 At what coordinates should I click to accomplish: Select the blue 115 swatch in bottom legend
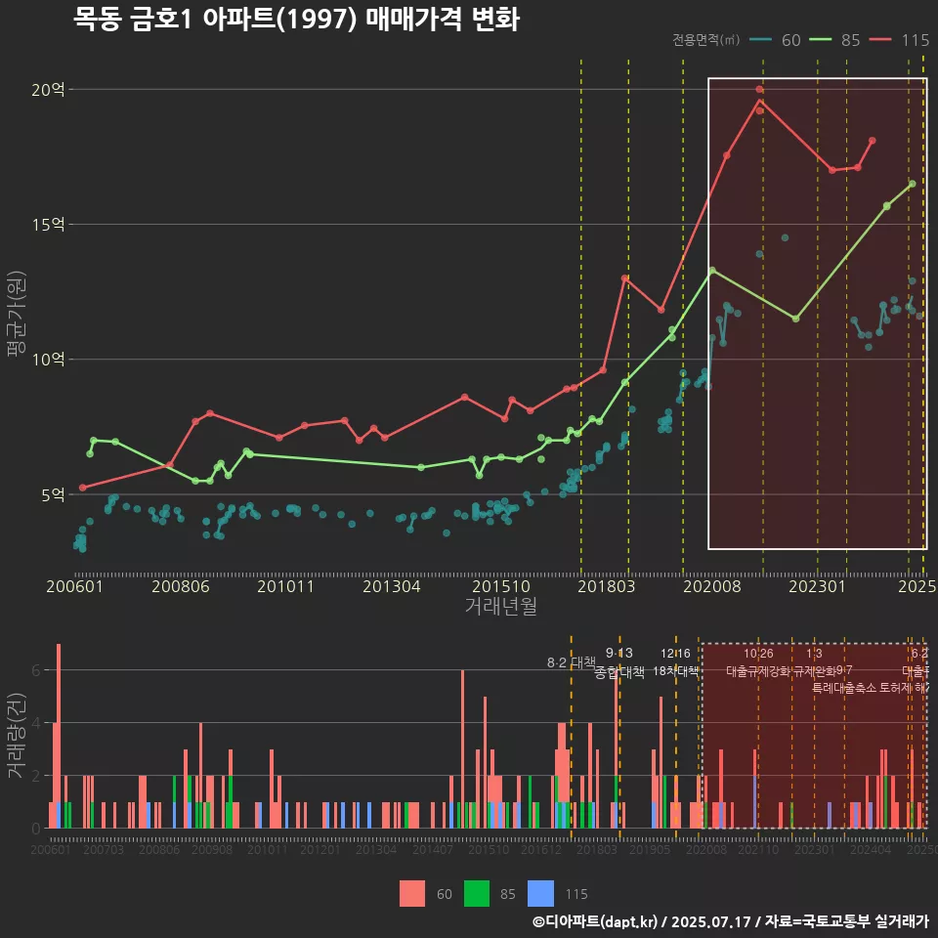(x=540, y=894)
